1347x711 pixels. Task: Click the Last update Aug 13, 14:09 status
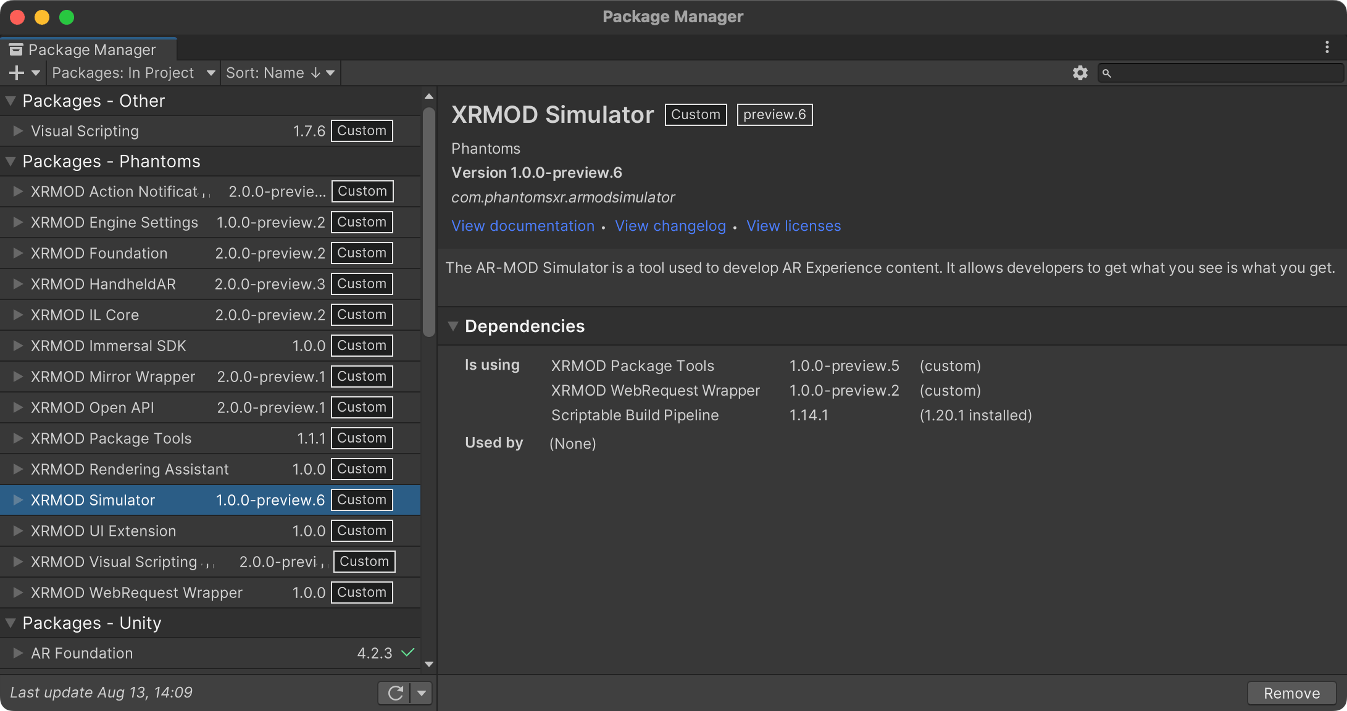pos(101,692)
